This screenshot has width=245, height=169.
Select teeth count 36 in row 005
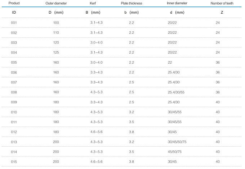(218, 62)
